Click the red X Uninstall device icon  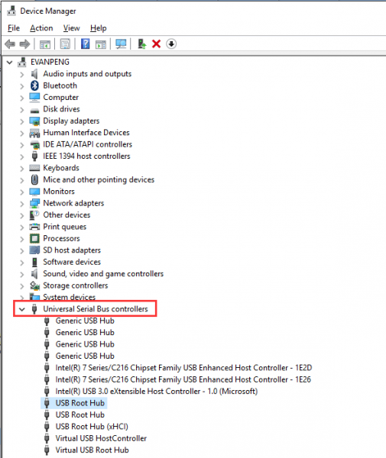coord(157,44)
